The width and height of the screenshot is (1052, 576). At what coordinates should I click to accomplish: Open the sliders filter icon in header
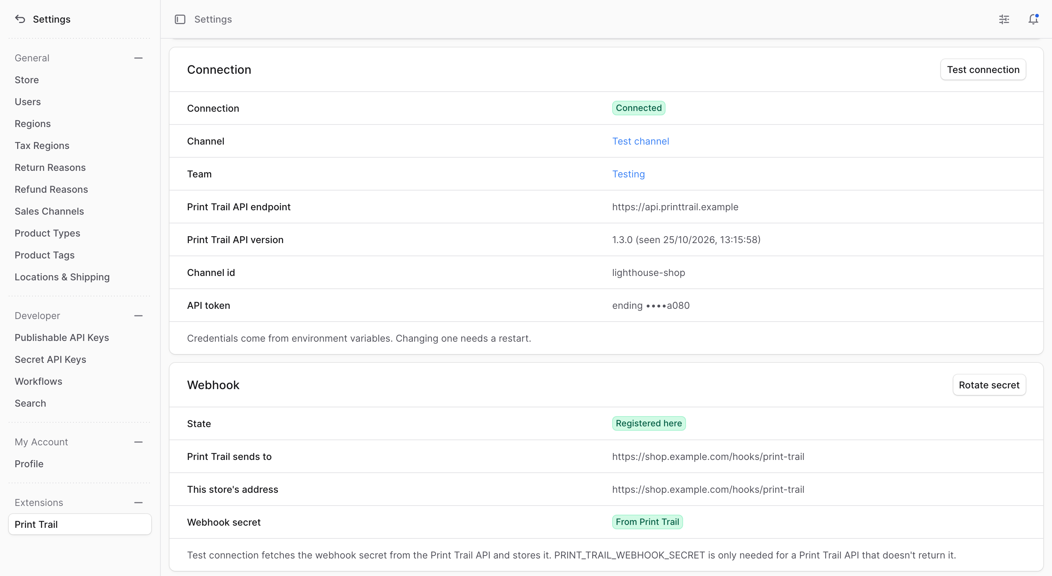click(x=1004, y=19)
